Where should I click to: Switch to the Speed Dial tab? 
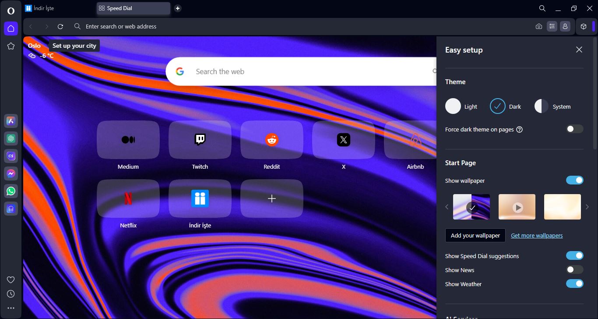click(134, 8)
